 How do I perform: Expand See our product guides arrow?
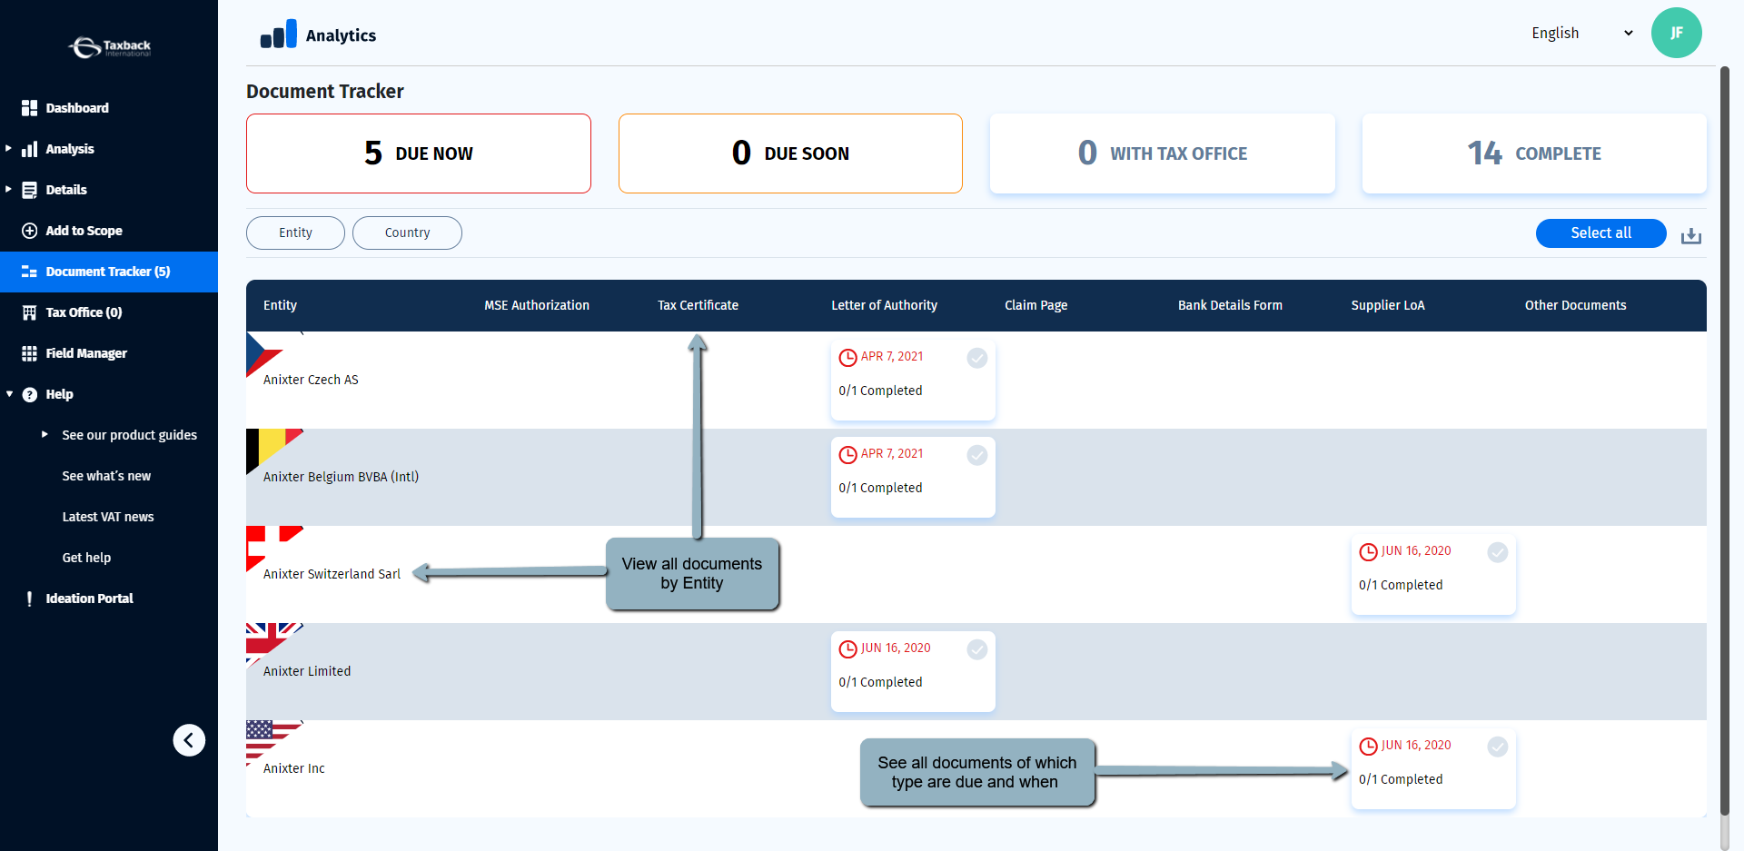tap(45, 434)
